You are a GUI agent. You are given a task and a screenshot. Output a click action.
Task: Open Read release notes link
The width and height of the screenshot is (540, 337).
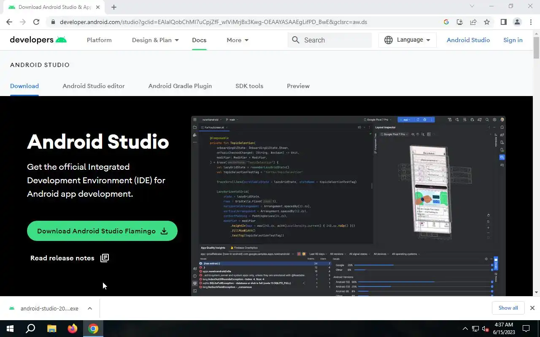(x=70, y=258)
